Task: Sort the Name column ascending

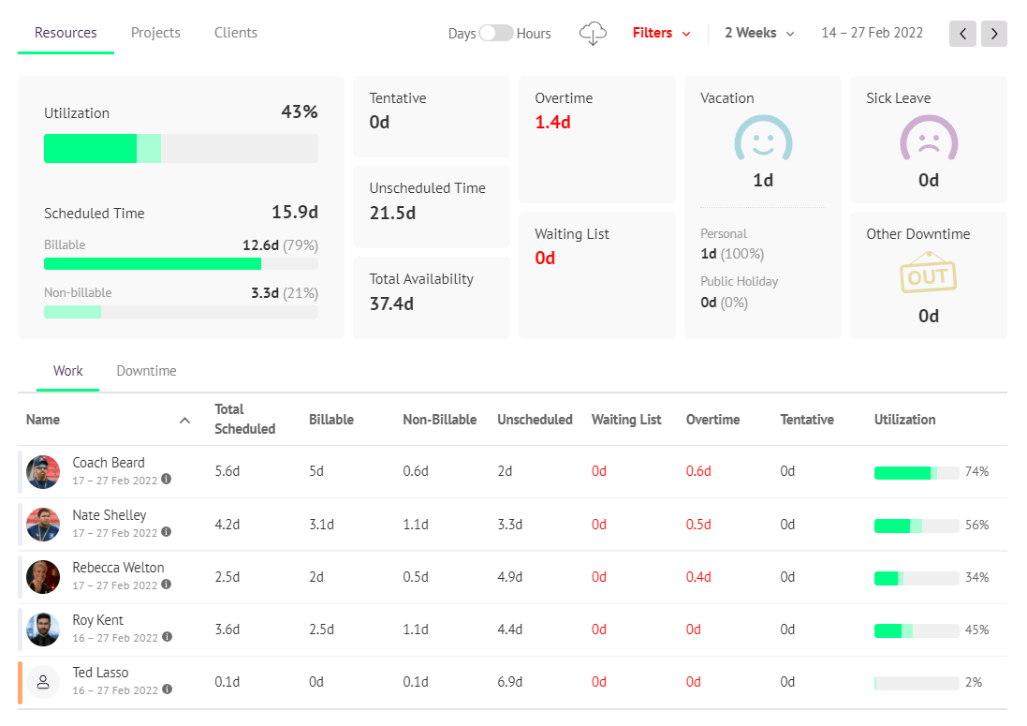Action: [x=184, y=421]
